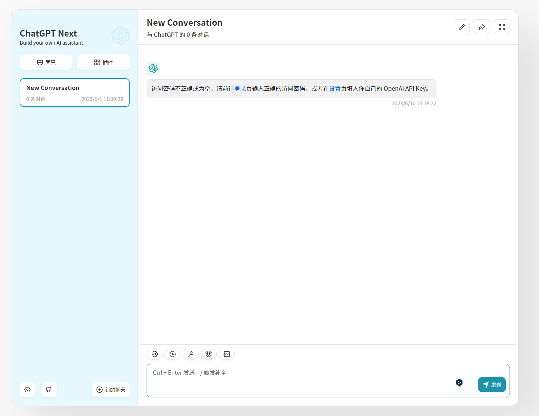Enter fullscreen with the expand icon
This screenshot has height=416, width=539.
click(x=502, y=27)
